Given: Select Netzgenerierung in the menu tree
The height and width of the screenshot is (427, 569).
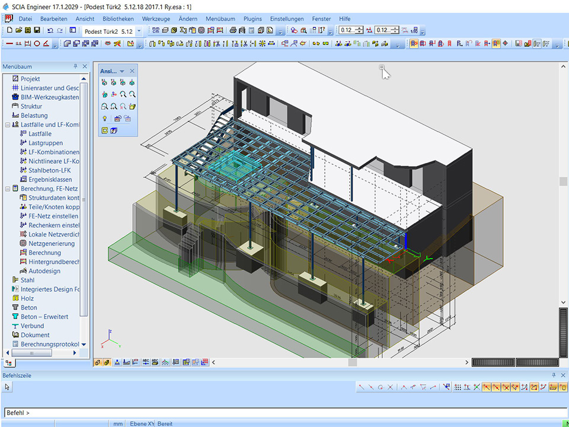Looking at the screenshot, I should click(51, 244).
